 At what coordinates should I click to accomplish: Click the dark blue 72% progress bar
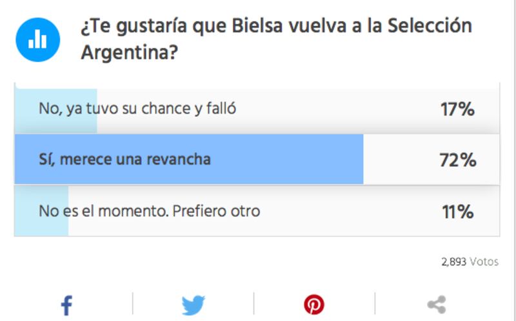189,159
